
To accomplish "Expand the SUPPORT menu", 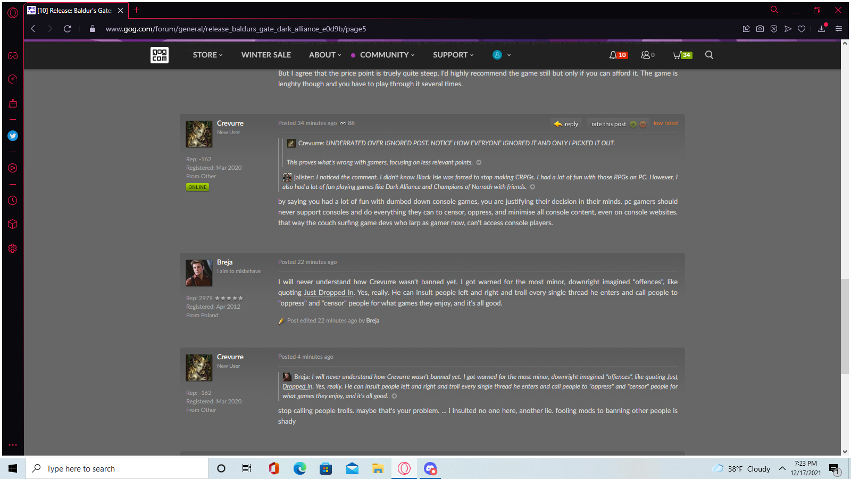I will tap(453, 55).
